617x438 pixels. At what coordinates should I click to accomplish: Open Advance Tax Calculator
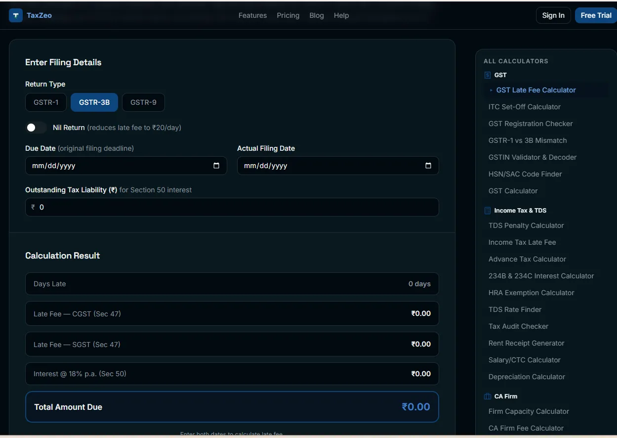[x=527, y=259]
